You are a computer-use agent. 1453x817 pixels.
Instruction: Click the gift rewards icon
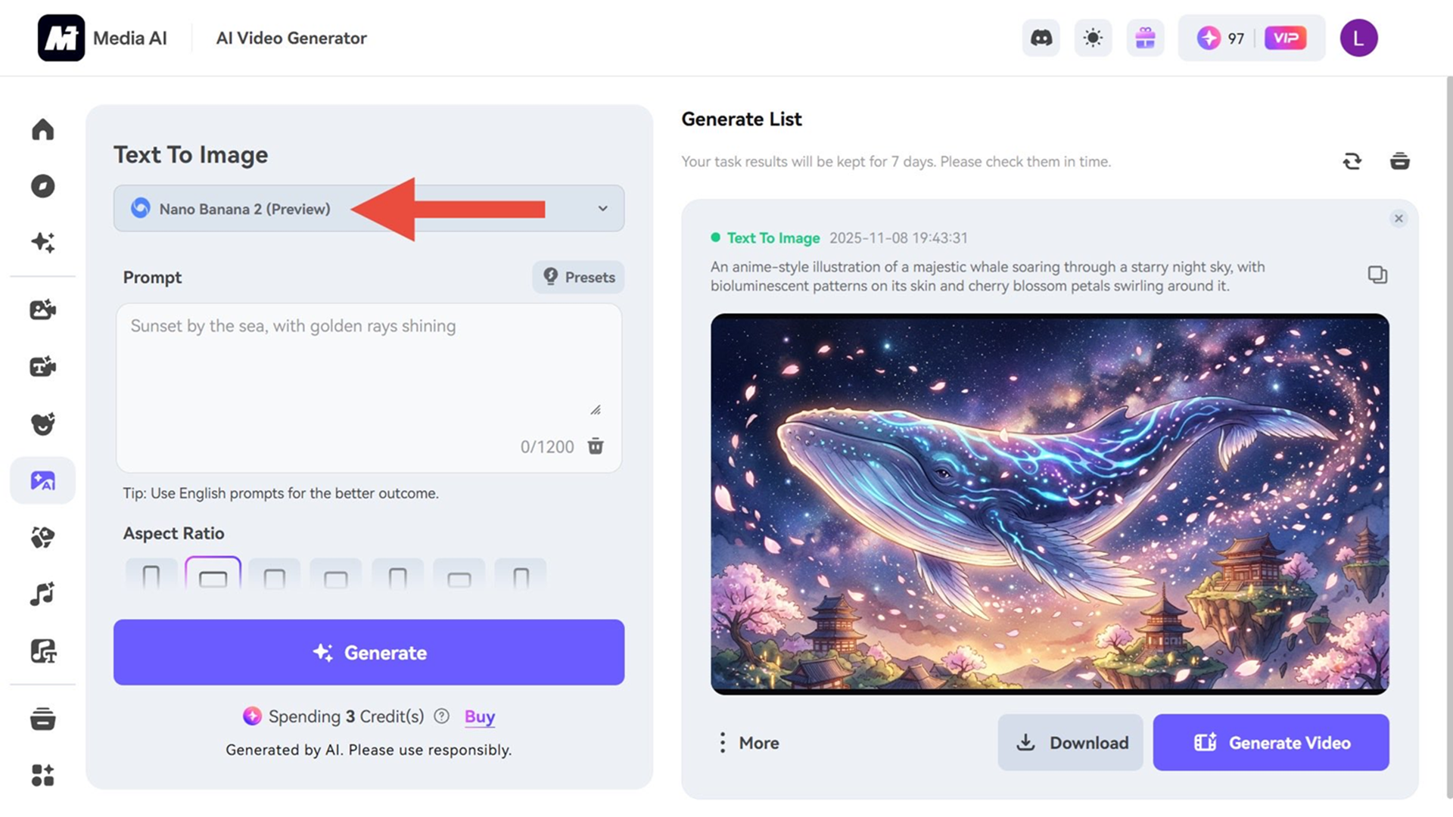click(x=1145, y=38)
